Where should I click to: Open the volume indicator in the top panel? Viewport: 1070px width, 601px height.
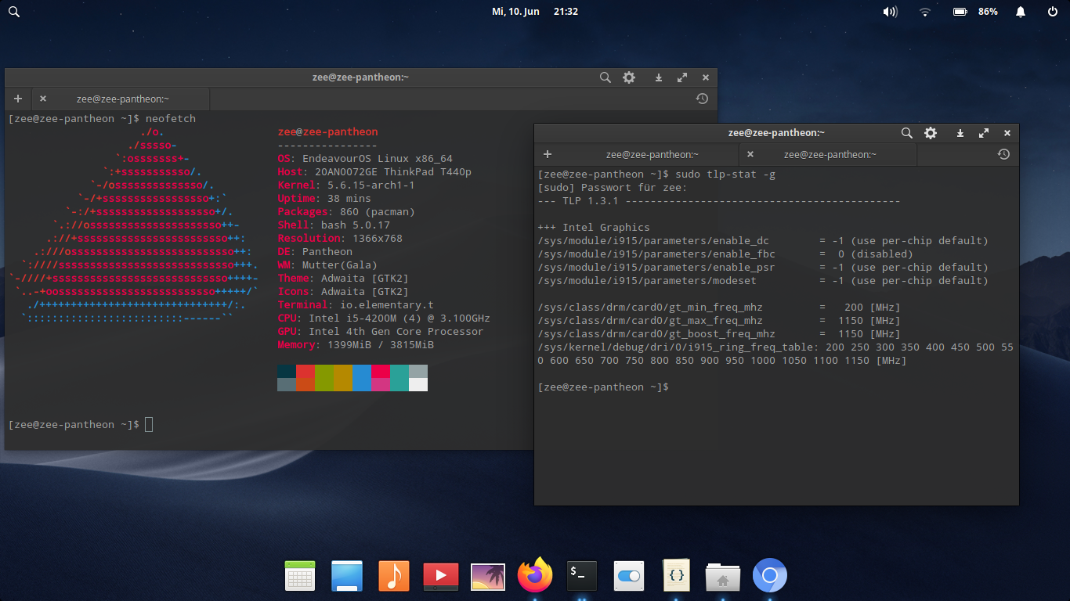click(x=890, y=12)
